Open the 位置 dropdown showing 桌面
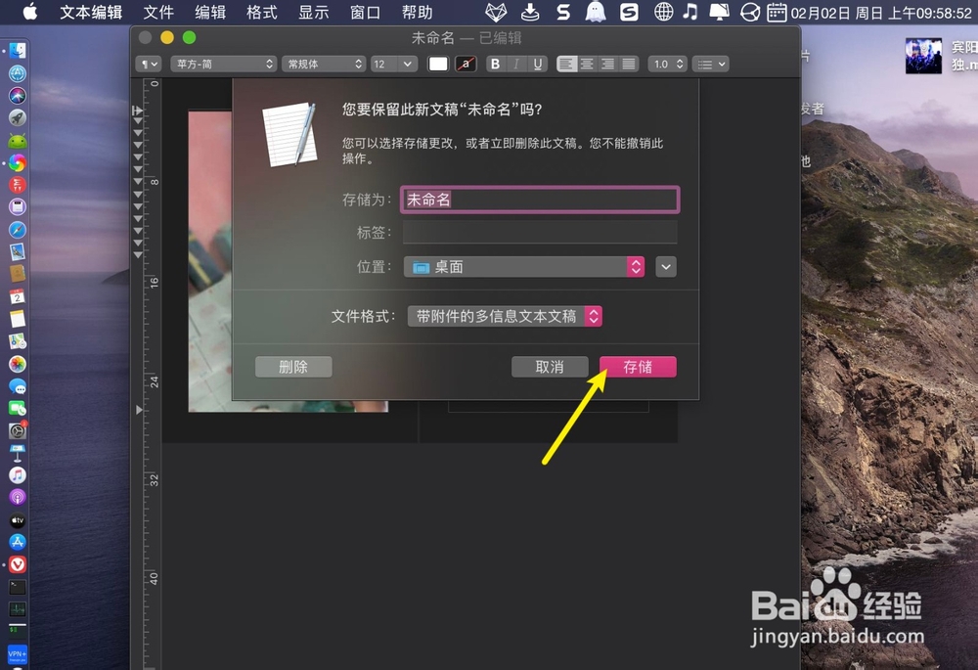The height and width of the screenshot is (670, 978). coord(523,266)
